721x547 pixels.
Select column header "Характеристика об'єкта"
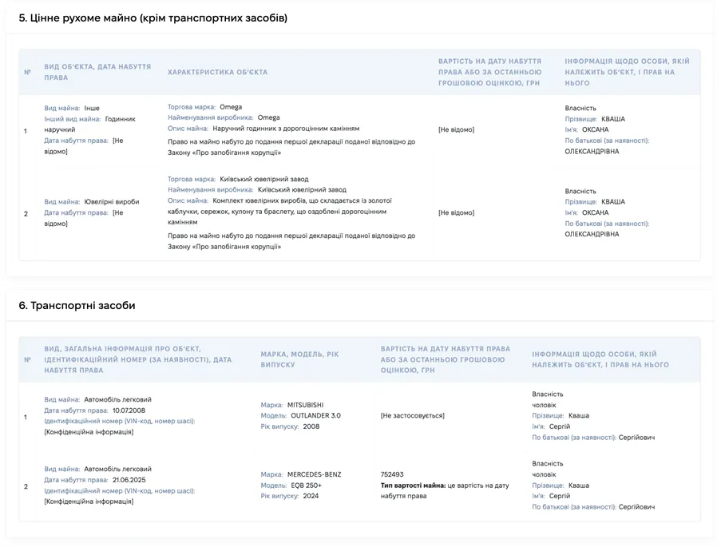(x=217, y=72)
